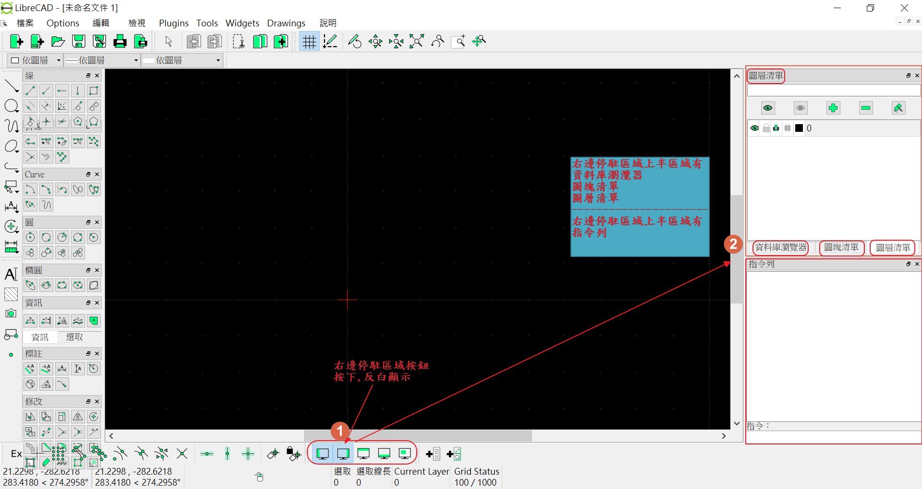Click the move/copy tool in 修改 panel
Screen dimensions: 922x489
(30, 417)
